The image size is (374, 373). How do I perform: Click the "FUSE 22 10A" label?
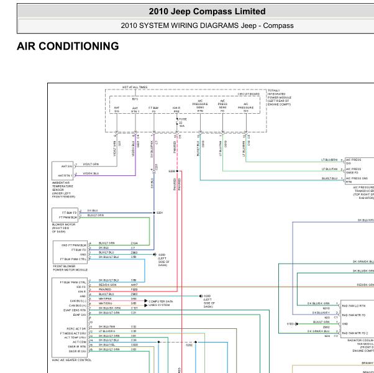tap(183, 122)
